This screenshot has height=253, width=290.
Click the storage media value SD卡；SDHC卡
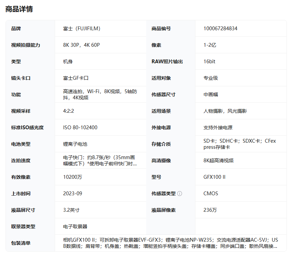pos(240,144)
